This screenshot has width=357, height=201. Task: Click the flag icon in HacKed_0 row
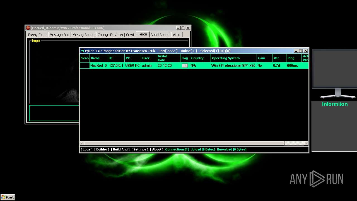(185, 66)
